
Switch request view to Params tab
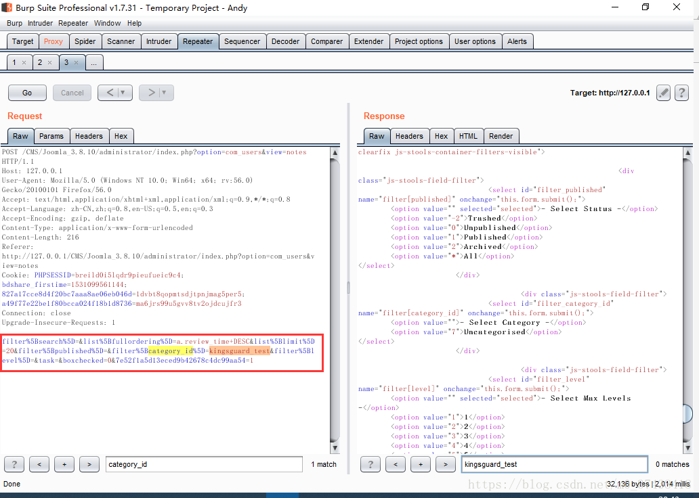pos(51,136)
